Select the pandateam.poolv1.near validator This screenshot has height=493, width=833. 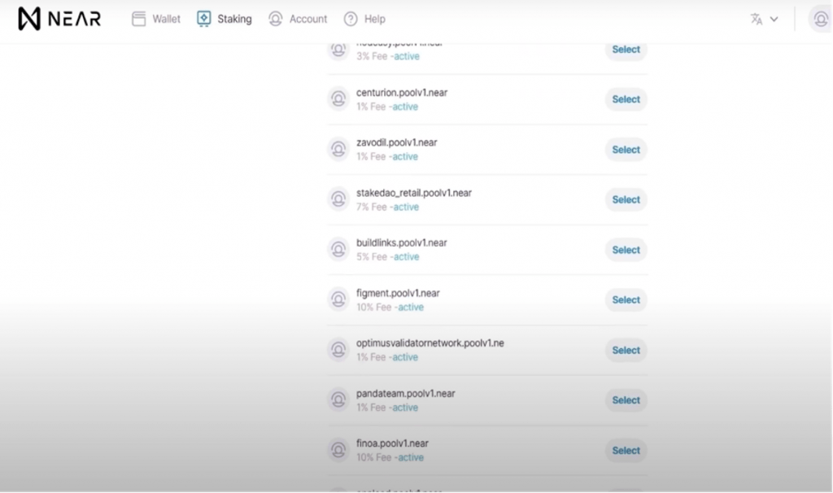click(626, 400)
